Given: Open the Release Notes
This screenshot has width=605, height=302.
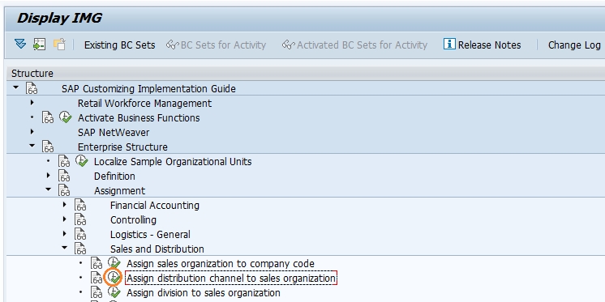Looking at the screenshot, I should [483, 45].
